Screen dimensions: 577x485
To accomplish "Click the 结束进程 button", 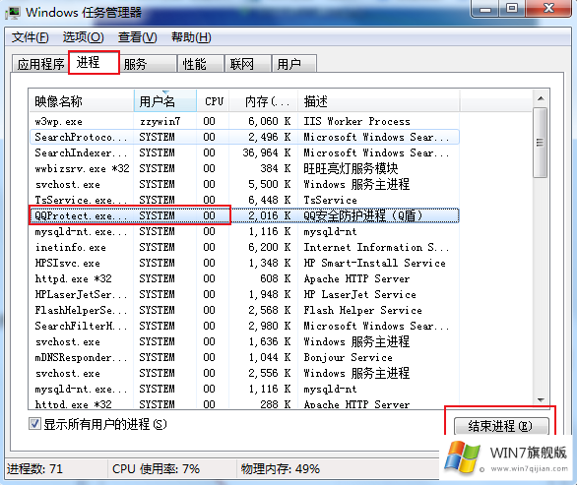I will pyautogui.click(x=501, y=426).
